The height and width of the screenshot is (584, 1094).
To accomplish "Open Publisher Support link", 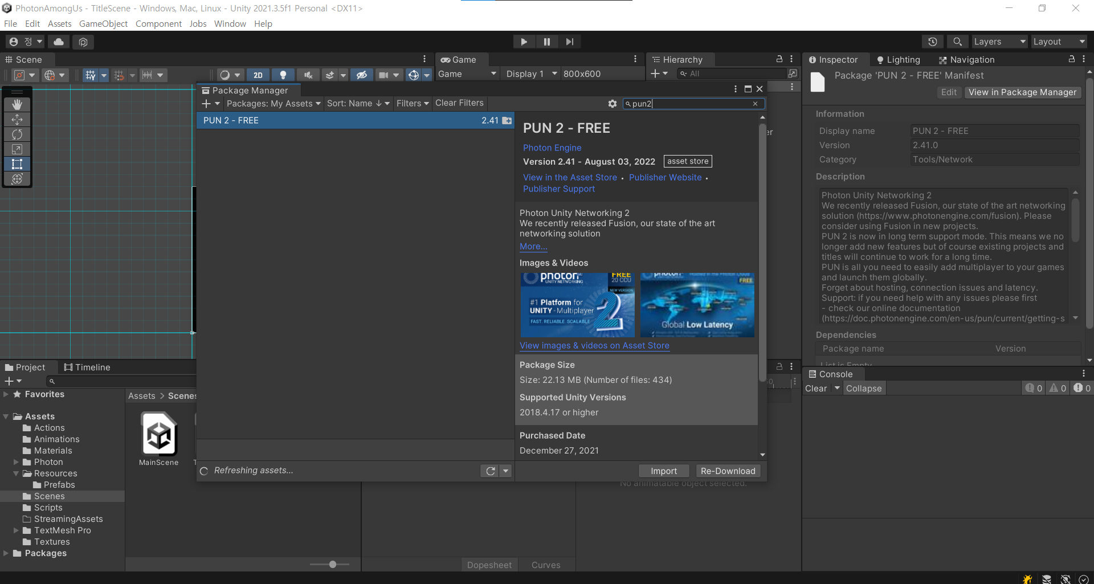I will point(558,189).
